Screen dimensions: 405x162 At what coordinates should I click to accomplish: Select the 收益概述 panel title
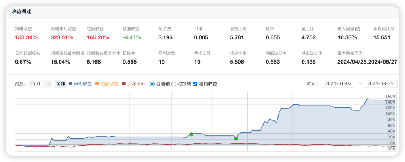pyautogui.click(x=21, y=12)
